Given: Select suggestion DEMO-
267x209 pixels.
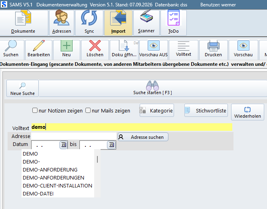Looking at the screenshot, I should pyautogui.click(x=58, y=162).
